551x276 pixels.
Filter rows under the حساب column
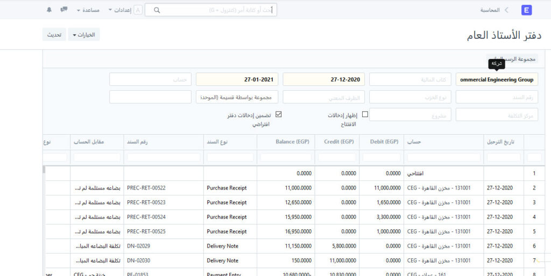pos(444,157)
